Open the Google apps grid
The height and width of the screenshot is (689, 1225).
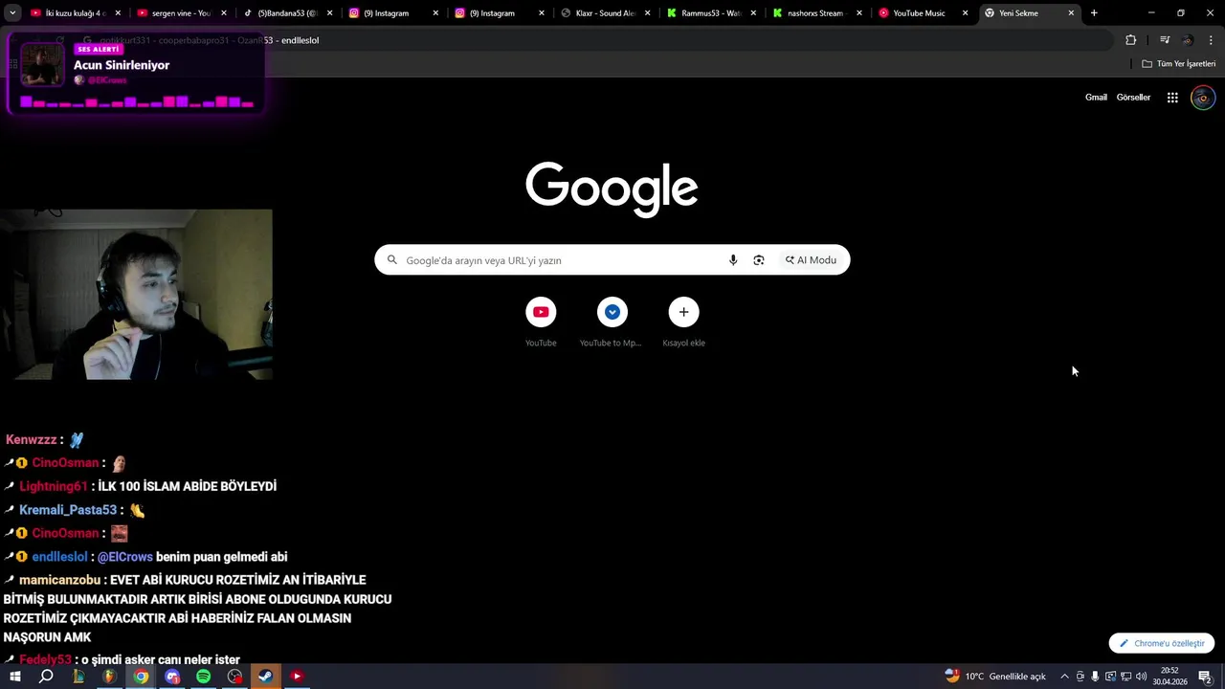1172,98
